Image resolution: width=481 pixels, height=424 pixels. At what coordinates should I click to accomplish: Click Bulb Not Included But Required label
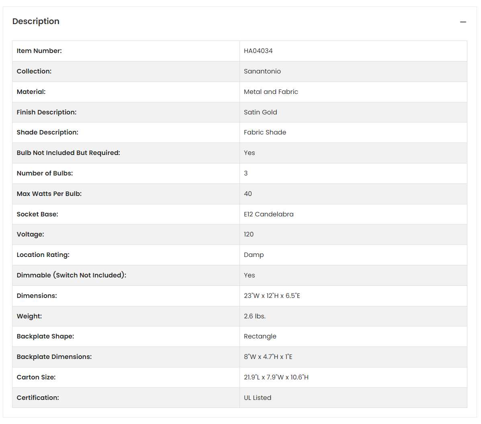pos(68,153)
